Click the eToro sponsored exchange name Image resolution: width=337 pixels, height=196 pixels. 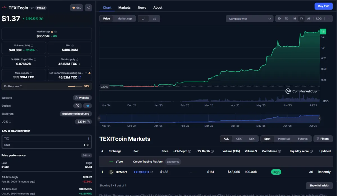click(119, 162)
